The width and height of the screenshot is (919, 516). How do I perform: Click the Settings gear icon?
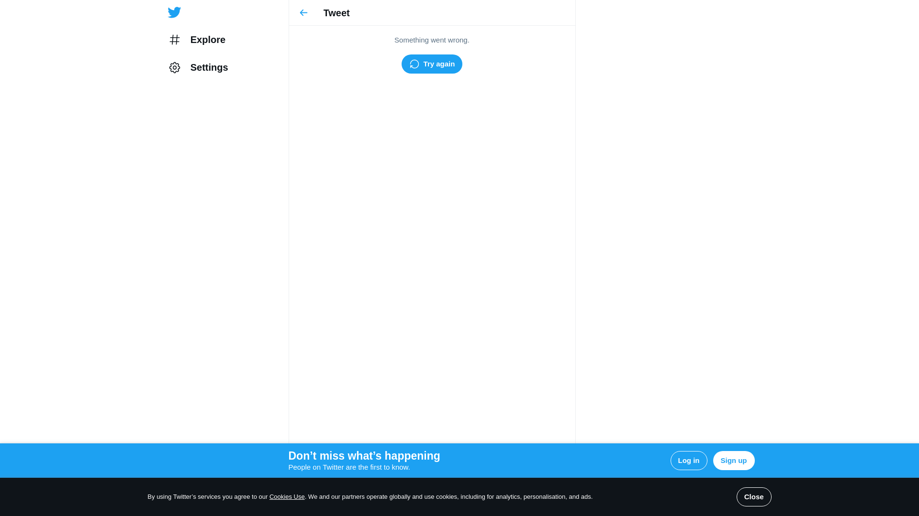(175, 67)
